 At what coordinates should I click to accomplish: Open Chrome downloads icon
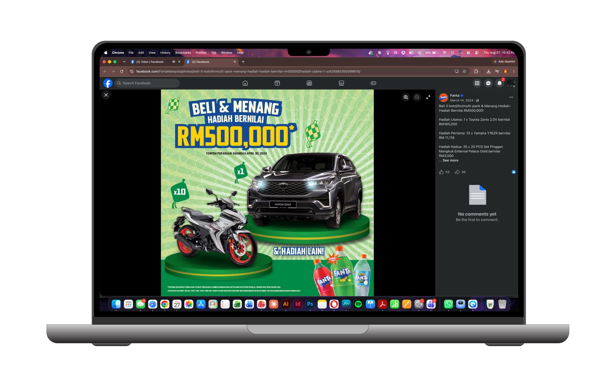488,72
